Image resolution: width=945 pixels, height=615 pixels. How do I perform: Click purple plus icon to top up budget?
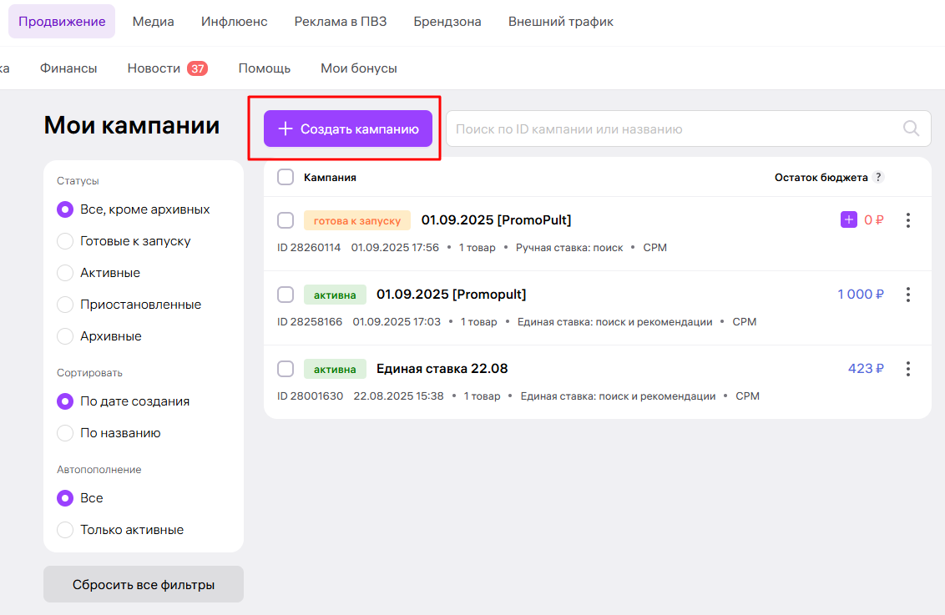tap(848, 220)
